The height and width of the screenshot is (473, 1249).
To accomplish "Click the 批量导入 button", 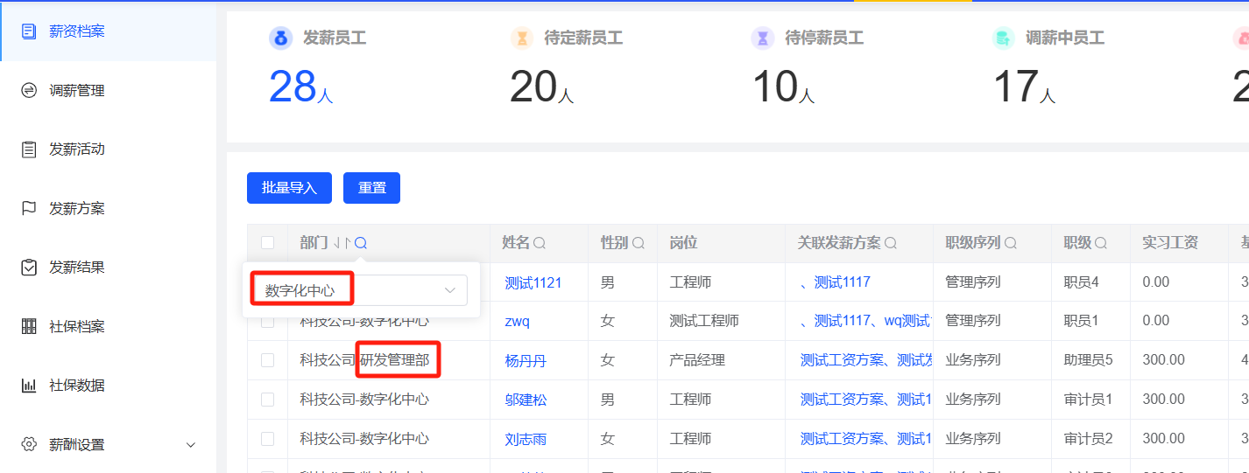I will pos(289,188).
